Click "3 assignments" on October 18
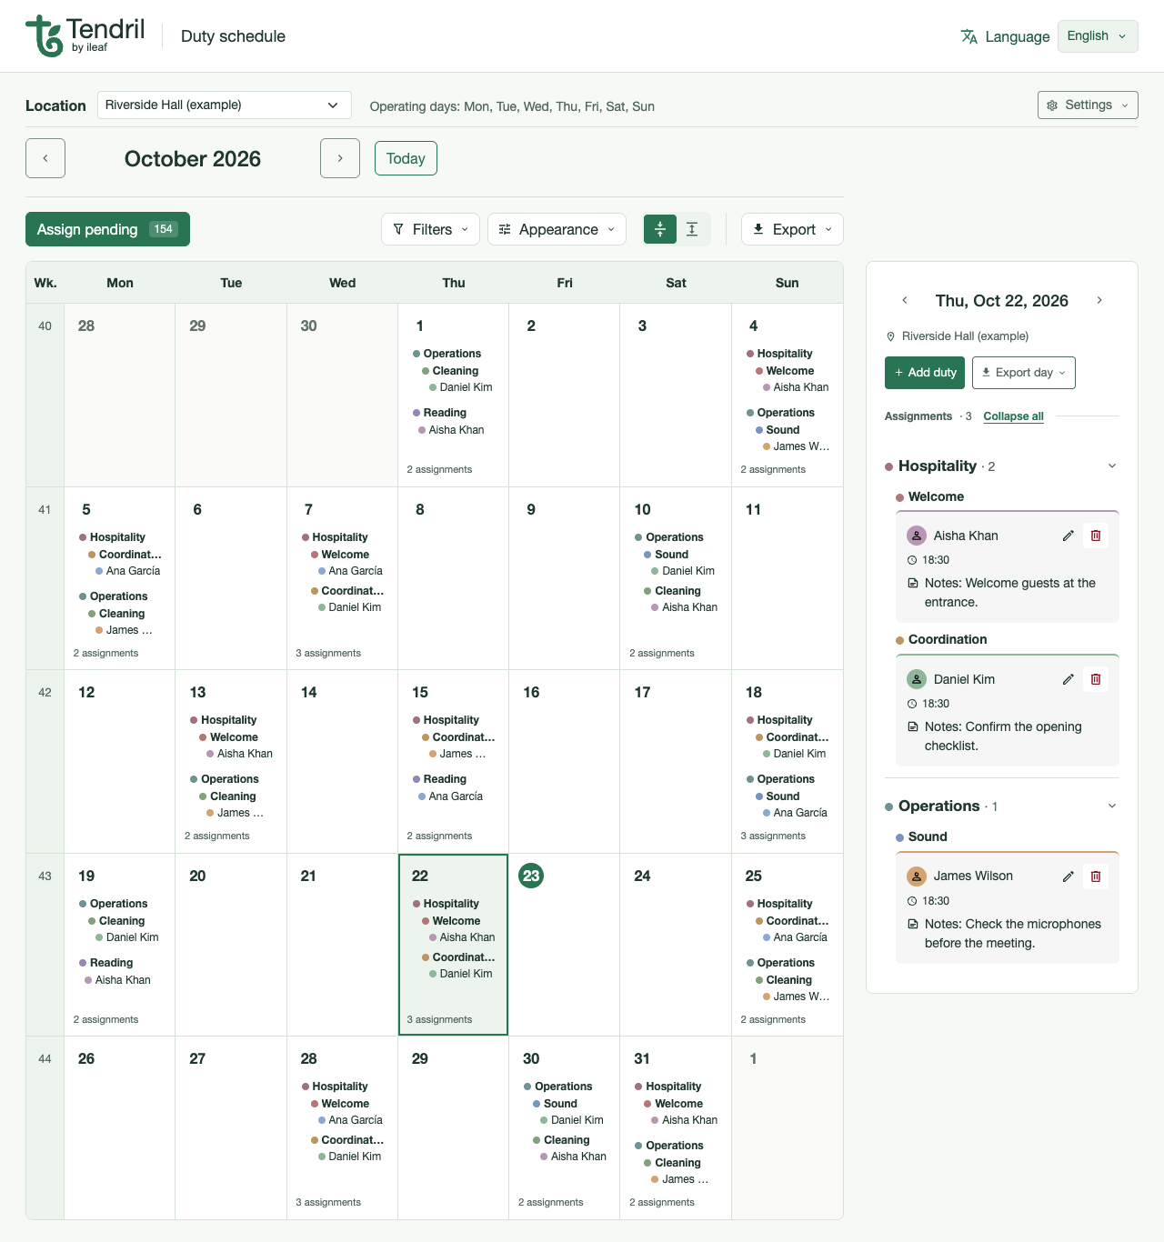 [773, 836]
